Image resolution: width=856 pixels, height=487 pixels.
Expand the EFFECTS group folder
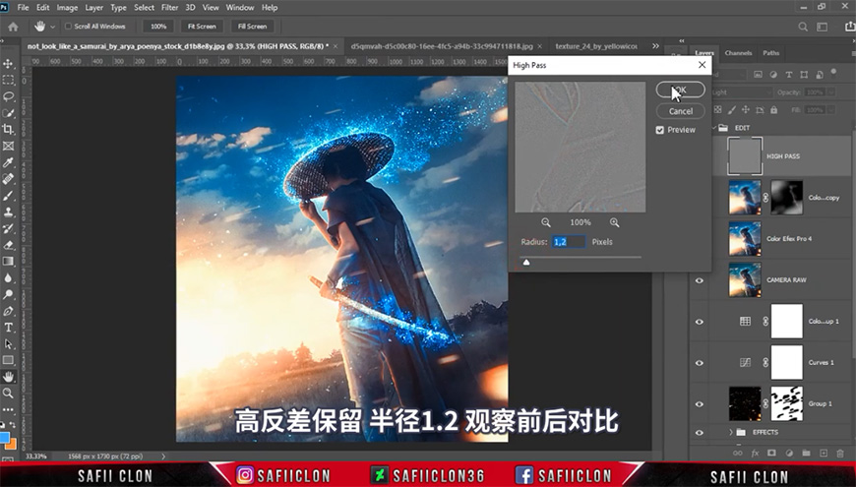pos(731,432)
